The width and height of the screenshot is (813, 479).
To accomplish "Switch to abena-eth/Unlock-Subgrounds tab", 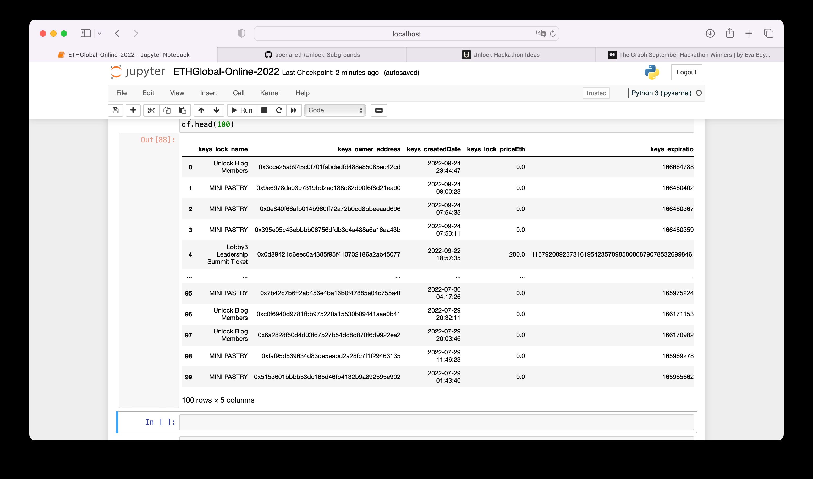I will point(312,54).
